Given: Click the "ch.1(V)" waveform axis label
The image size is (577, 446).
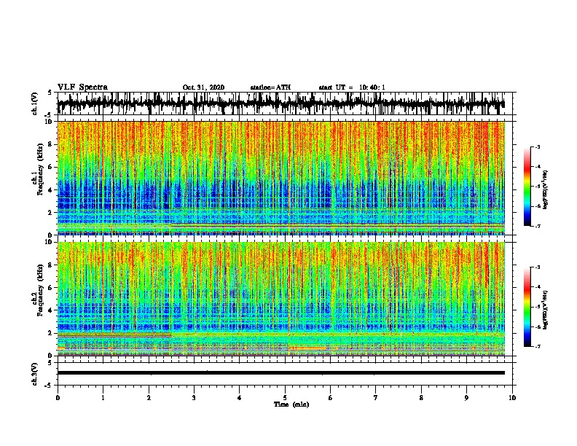Looking at the screenshot, I should pyautogui.click(x=35, y=103).
